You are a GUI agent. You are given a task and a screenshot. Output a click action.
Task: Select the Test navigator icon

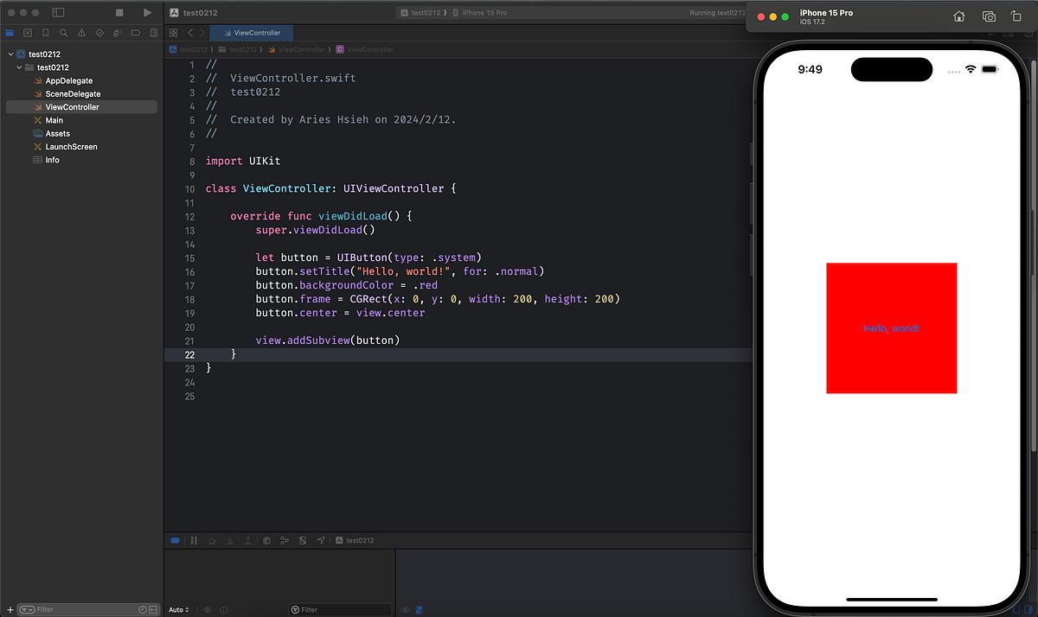(99, 33)
